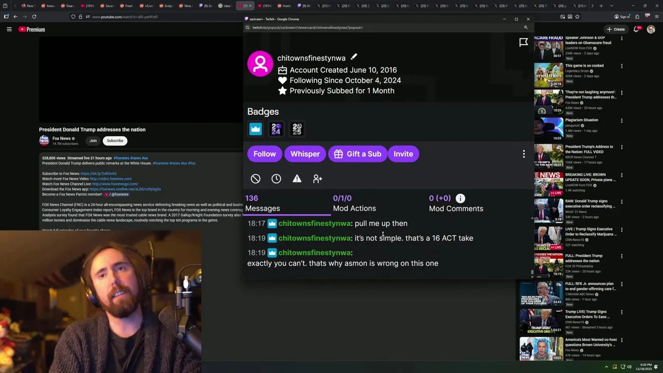Screen dimensions: 663x373
Task: Click the Subscribe button for Fox News
Action: pyautogui.click(x=115, y=140)
